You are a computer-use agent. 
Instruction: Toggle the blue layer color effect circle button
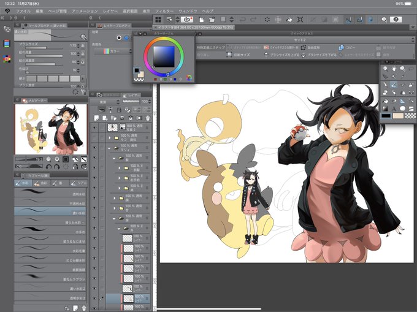126,38
